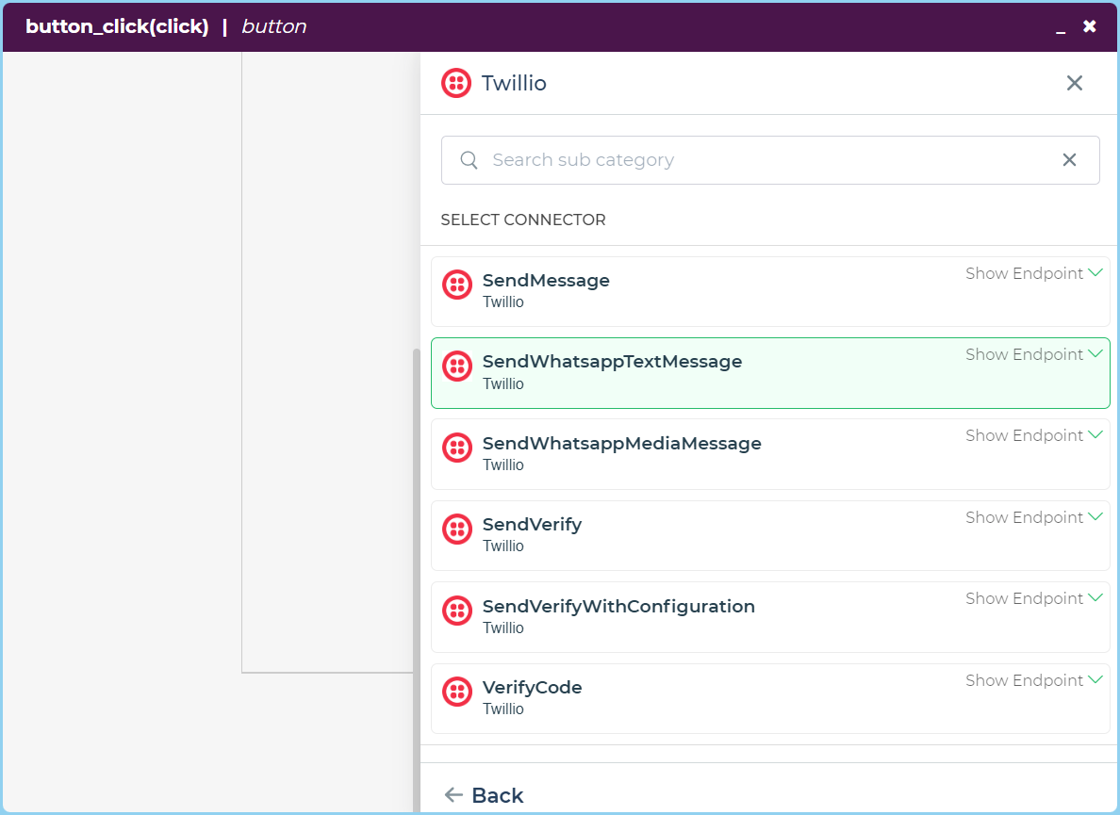Click the SendMessage connector's Twilio icon
Image resolution: width=1120 pixels, height=815 pixels.
tap(457, 285)
